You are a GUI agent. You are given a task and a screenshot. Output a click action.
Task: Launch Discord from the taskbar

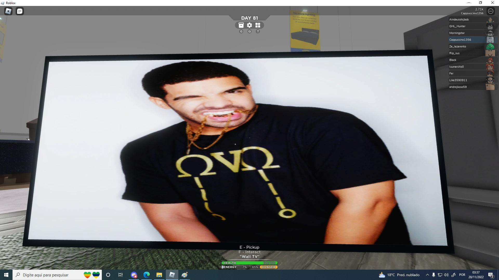(x=134, y=275)
